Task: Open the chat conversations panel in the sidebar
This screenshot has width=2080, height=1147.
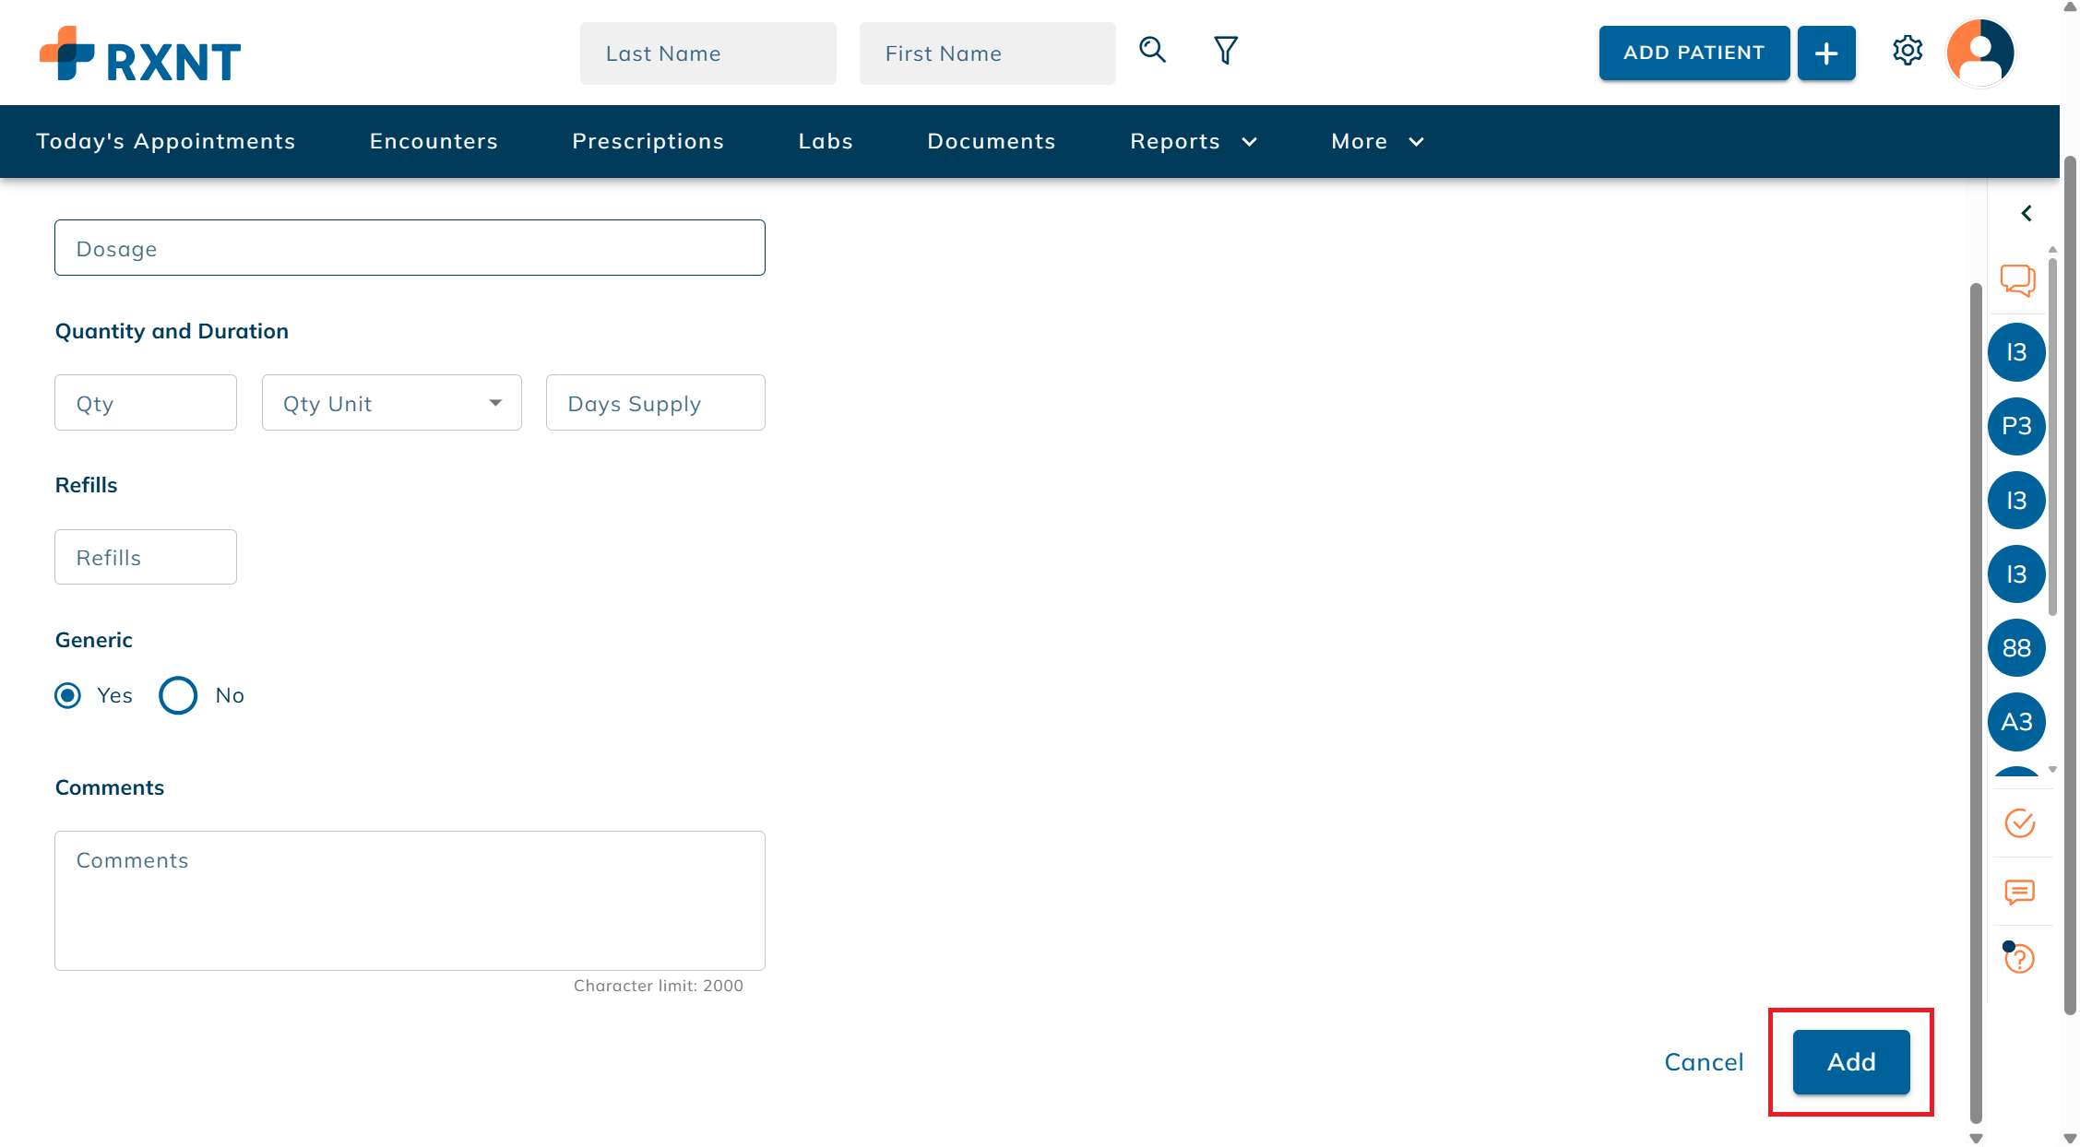Action: [2017, 281]
